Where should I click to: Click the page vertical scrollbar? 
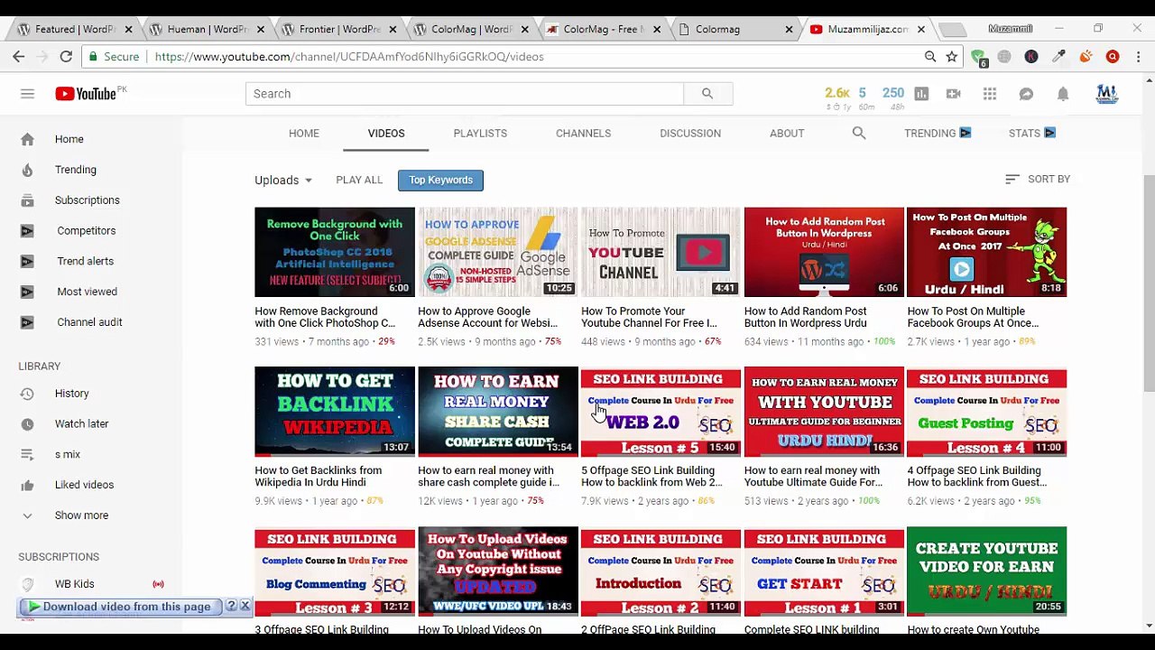point(1148,284)
